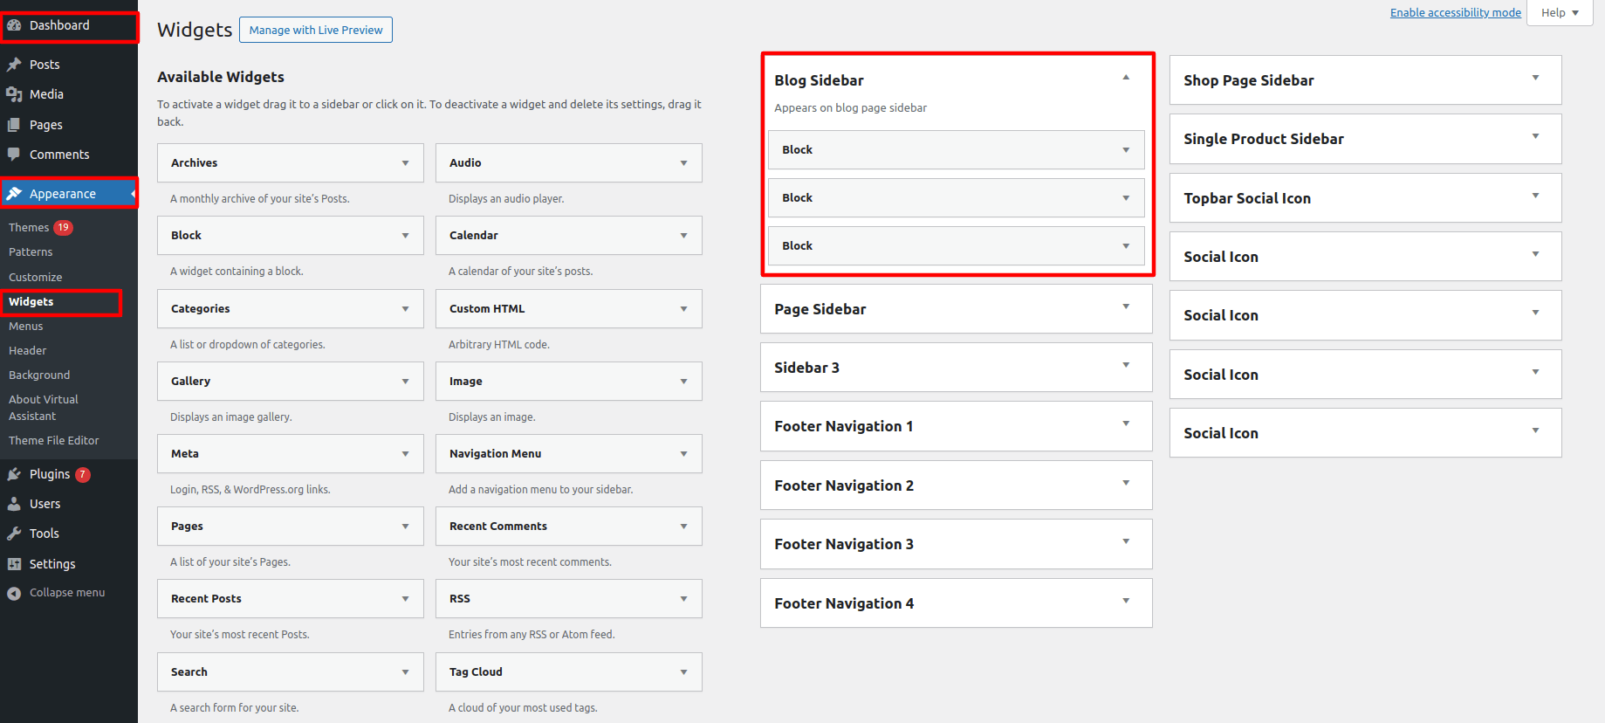The width and height of the screenshot is (1605, 723).
Task: Click Enable accessibility mode link
Action: [x=1455, y=13]
